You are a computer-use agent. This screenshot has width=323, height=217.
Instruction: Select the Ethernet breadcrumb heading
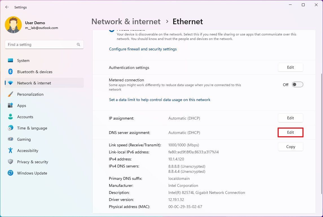point(187,21)
